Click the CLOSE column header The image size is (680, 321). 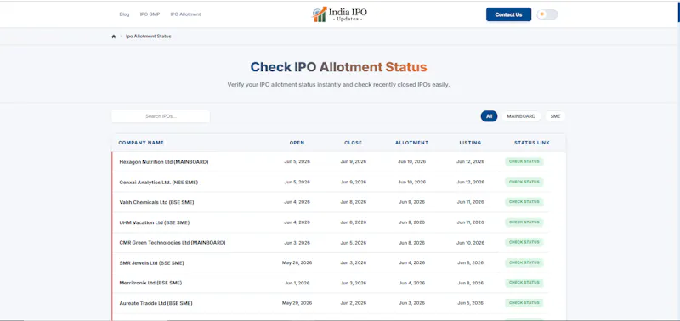tap(353, 143)
